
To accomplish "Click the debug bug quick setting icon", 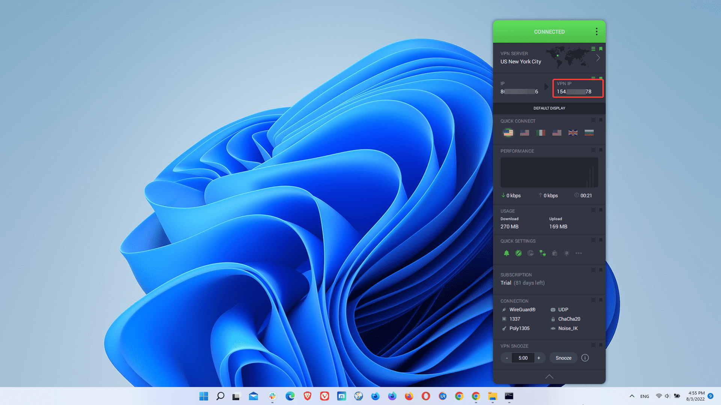I will point(555,253).
